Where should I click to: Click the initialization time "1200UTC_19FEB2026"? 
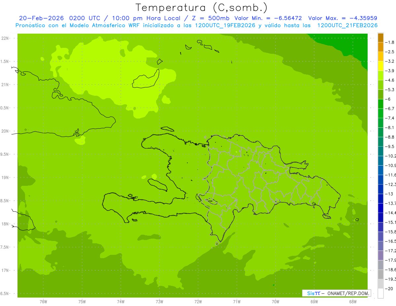[x=225, y=25]
